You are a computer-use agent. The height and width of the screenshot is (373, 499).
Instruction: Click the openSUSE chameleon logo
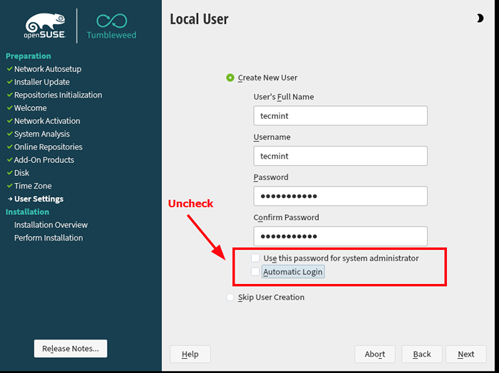45,26
